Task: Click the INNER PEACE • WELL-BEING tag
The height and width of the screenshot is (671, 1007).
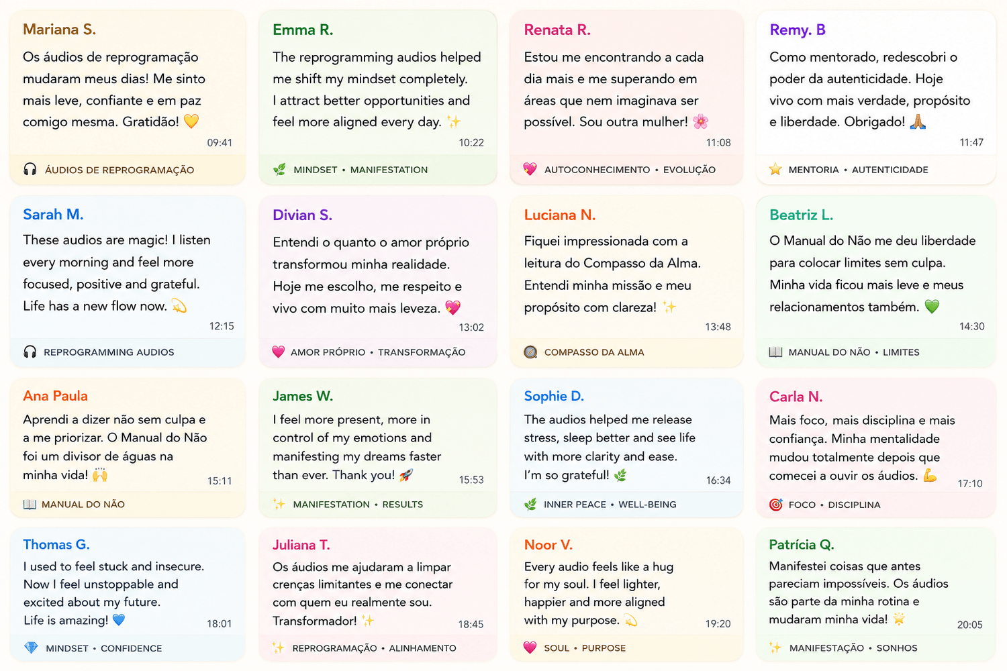Action: (610, 505)
